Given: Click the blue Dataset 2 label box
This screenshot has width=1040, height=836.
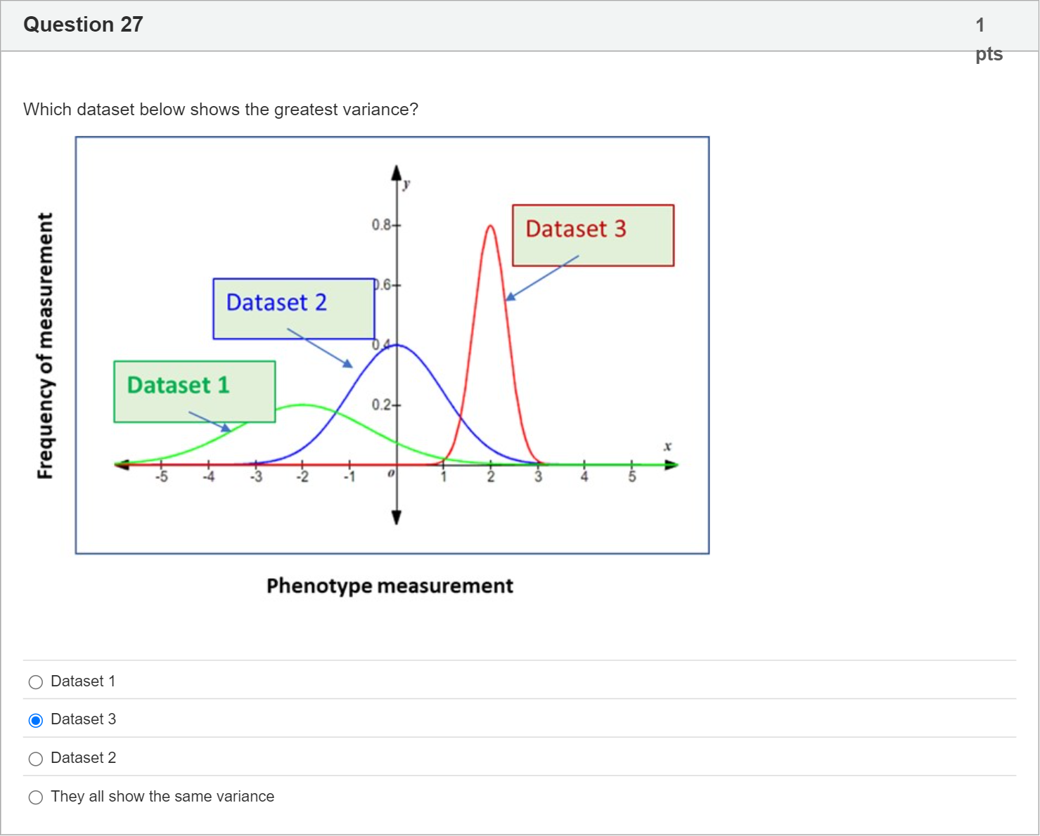Looking at the screenshot, I should (293, 308).
